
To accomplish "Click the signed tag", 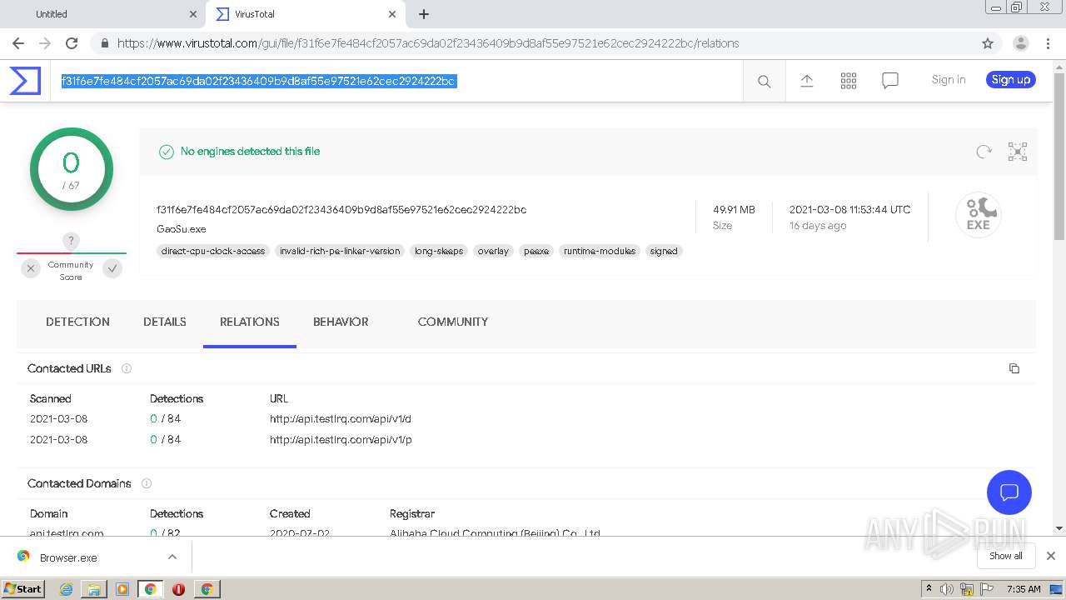I will (664, 251).
